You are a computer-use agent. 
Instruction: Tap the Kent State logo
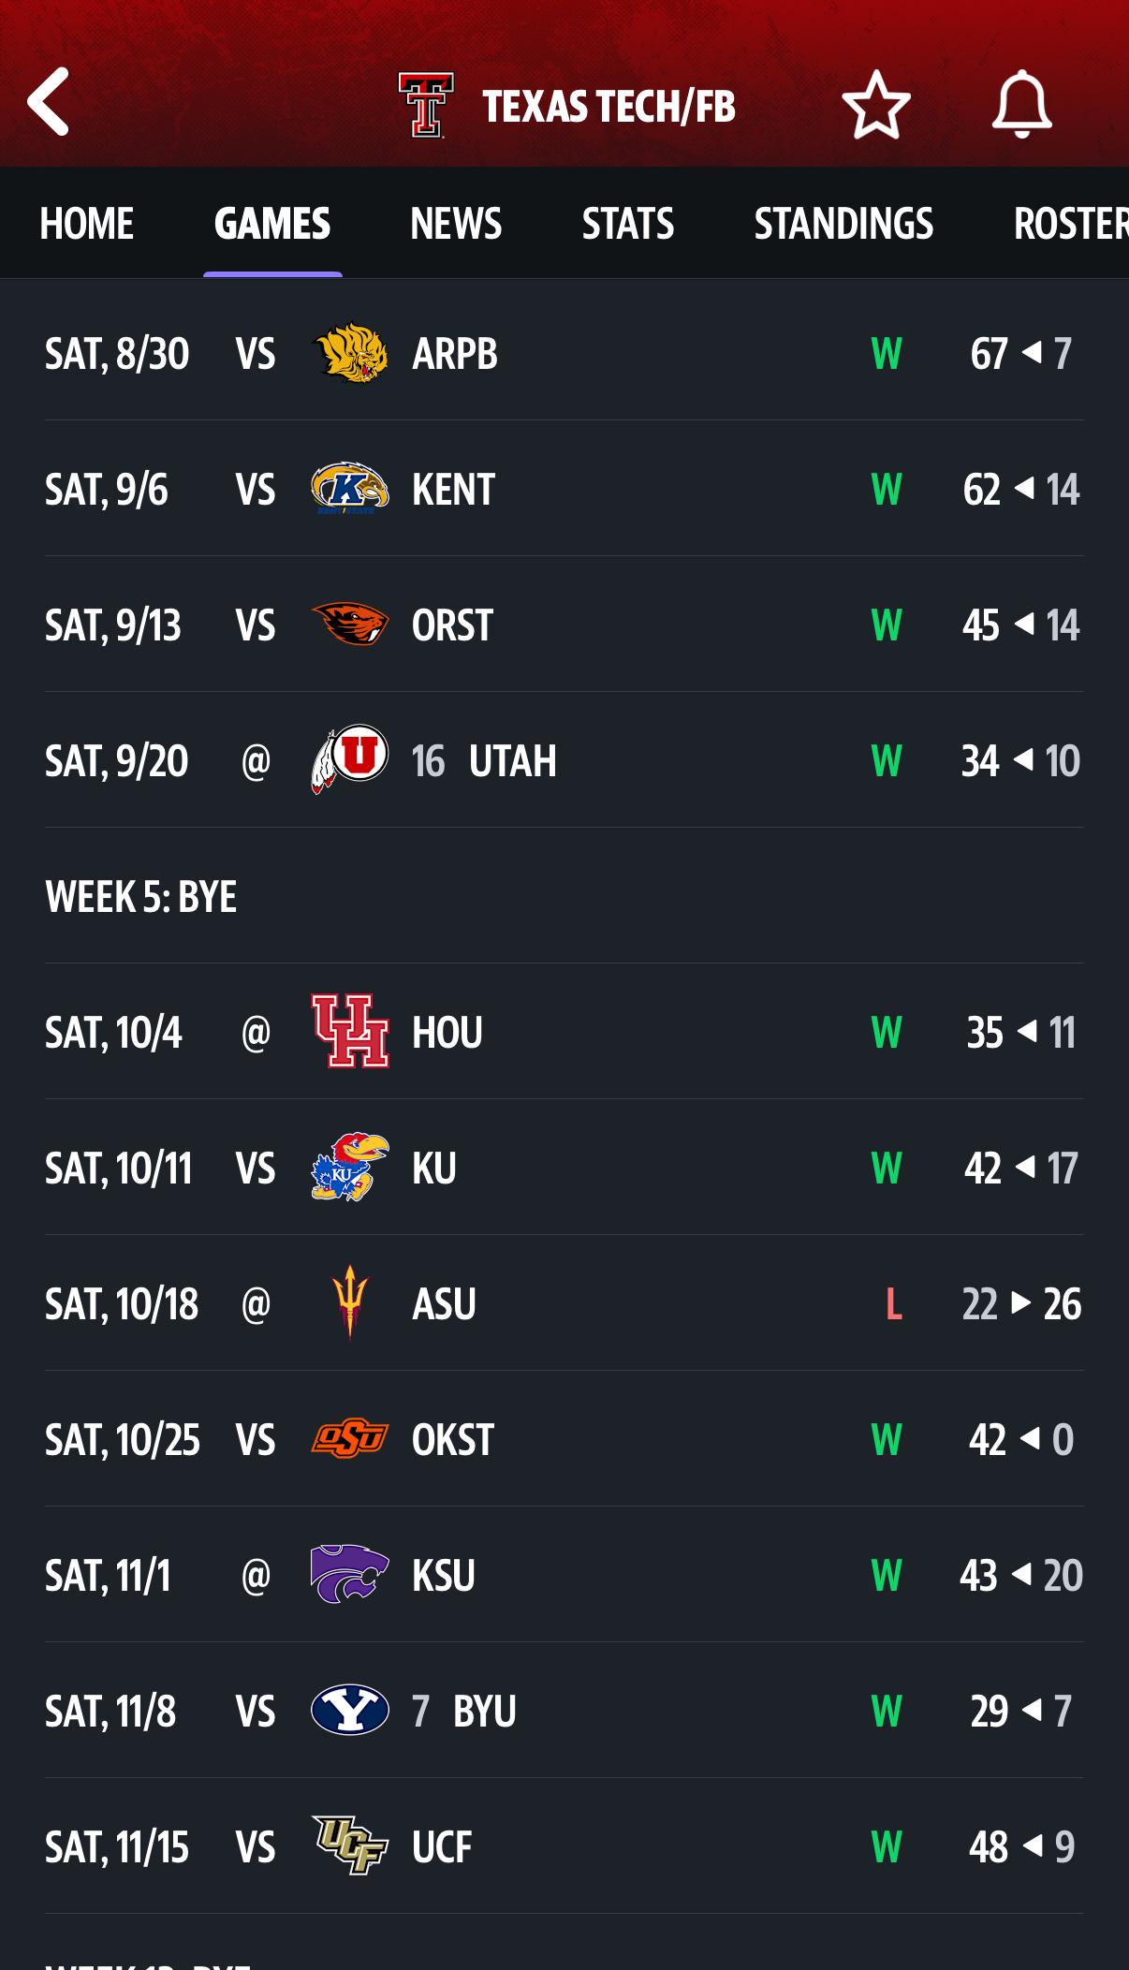[x=350, y=489]
